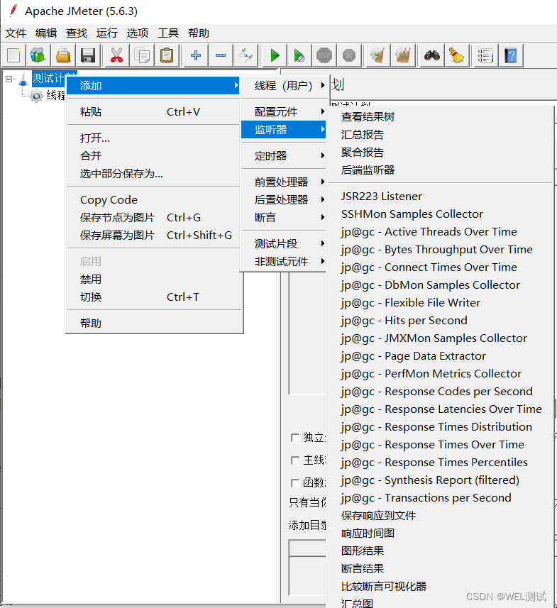Click the Function helper list icon
Image resolution: width=557 pixels, height=608 pixels.
(x=485, y=55)
